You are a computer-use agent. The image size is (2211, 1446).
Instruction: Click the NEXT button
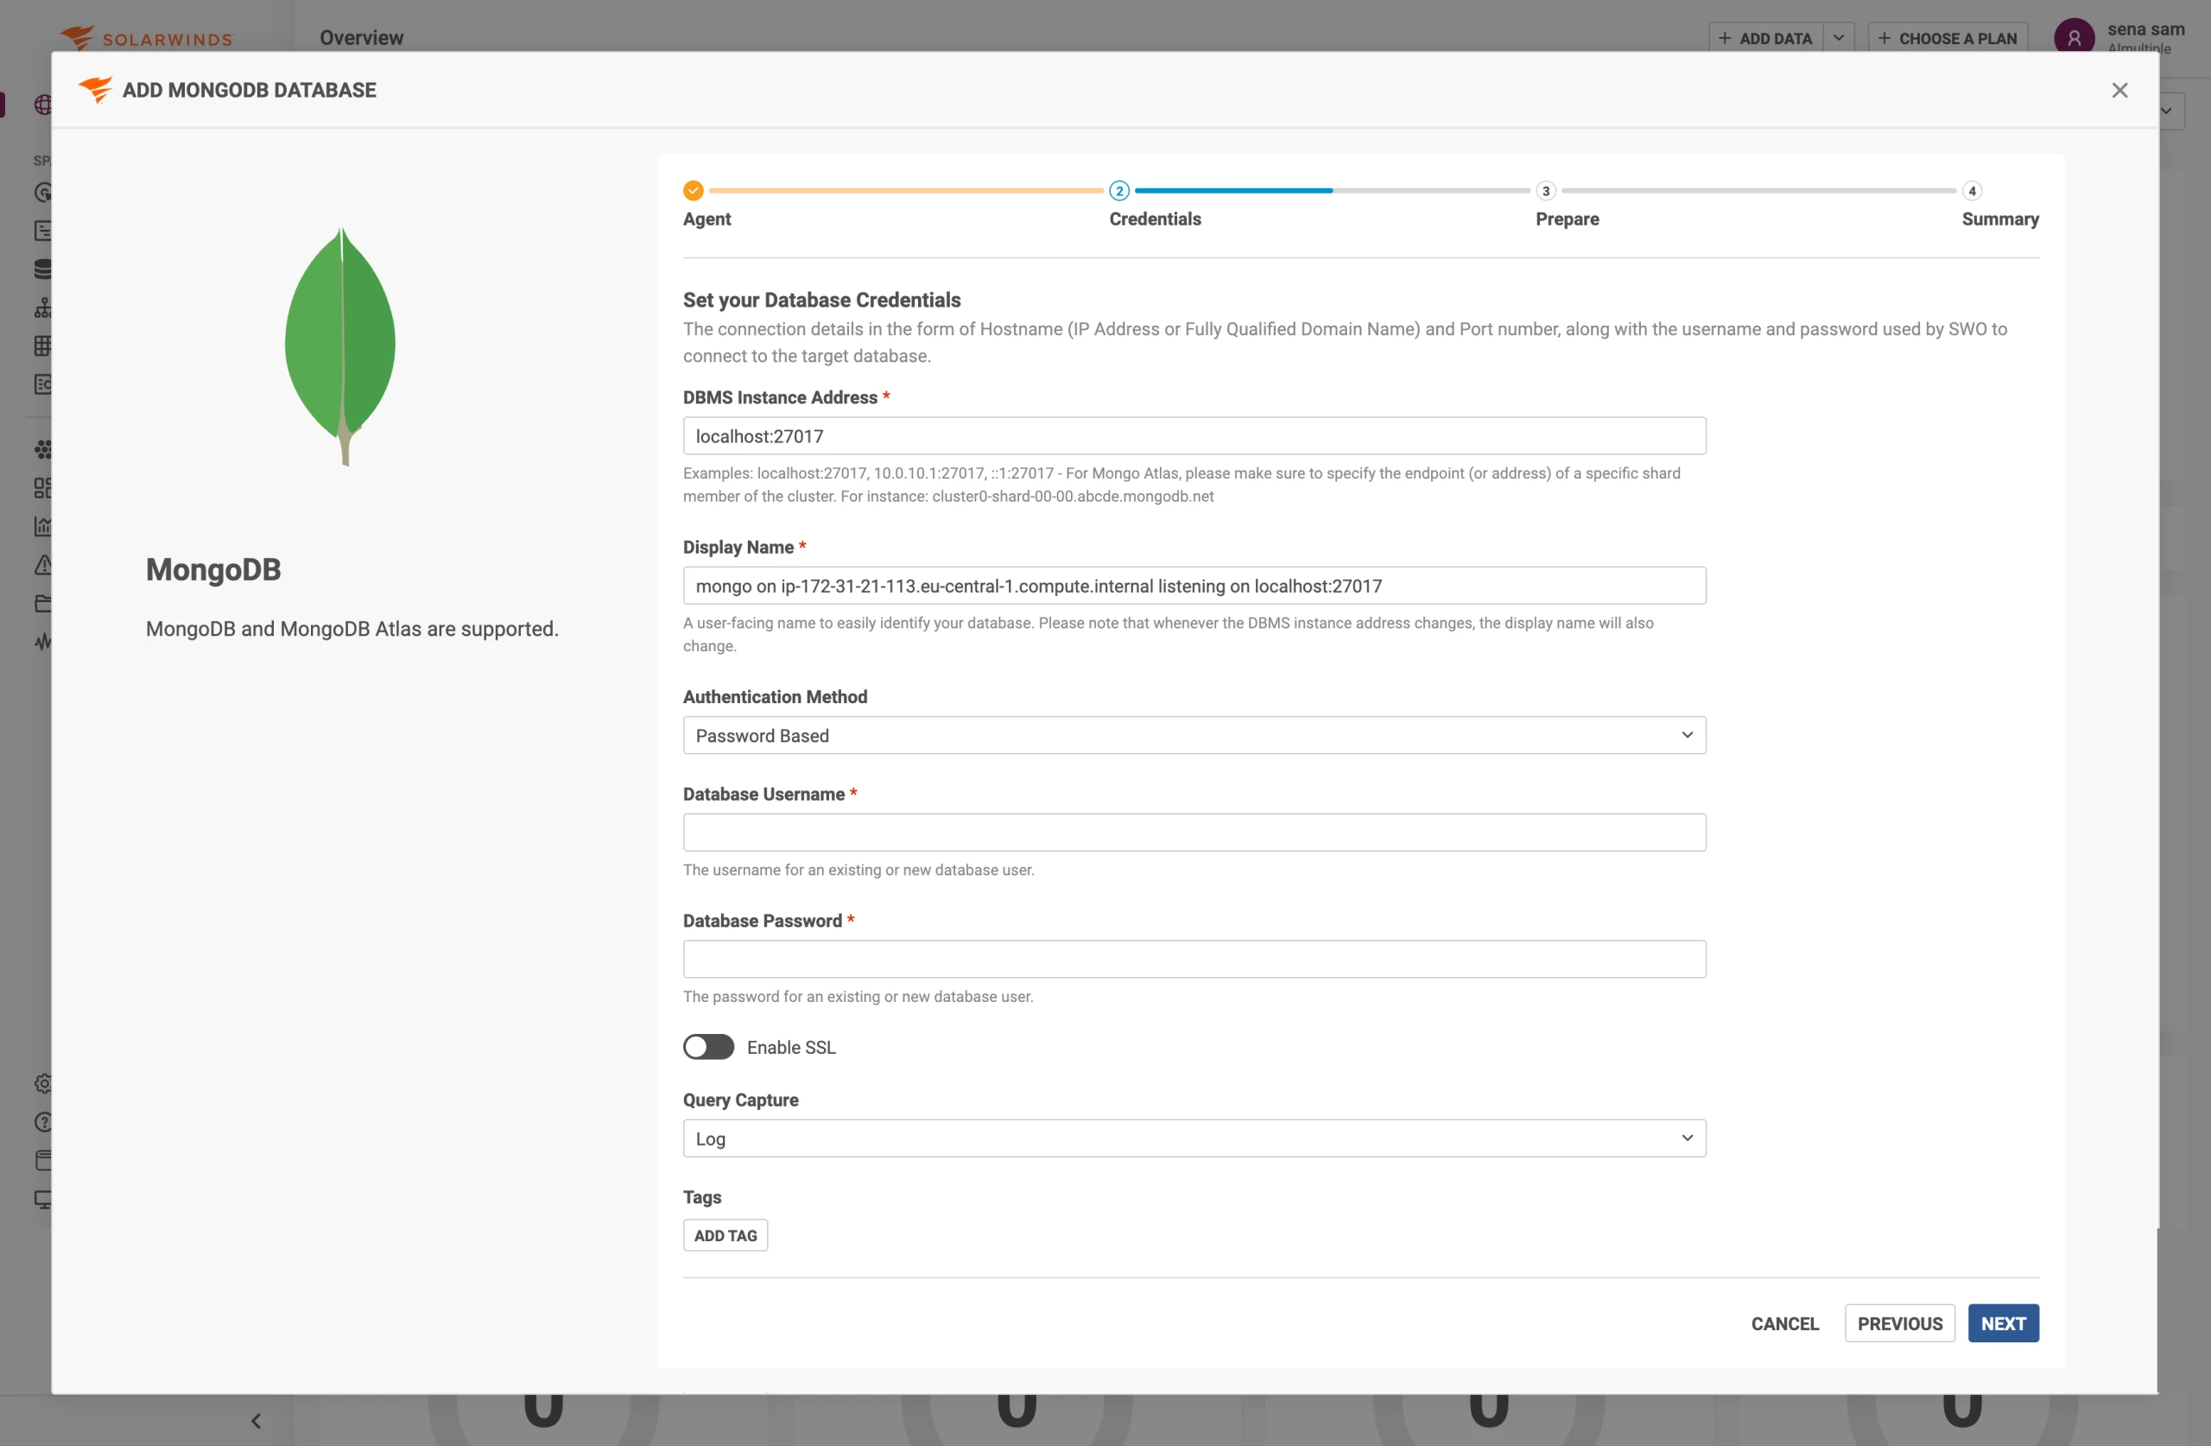tap(2003, 1323)
